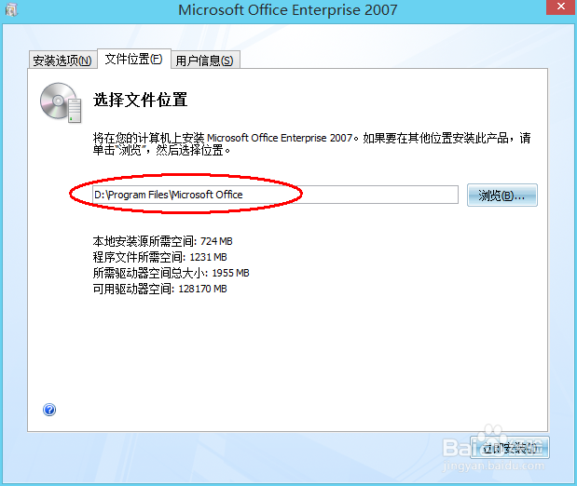Close the Office Enterprise 2007 setup window
This screenshot has height=486, width=577.
(561, 7)
